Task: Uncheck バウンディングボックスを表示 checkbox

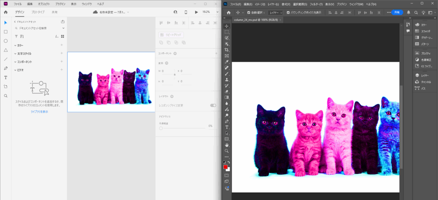Action: [287, 12]
